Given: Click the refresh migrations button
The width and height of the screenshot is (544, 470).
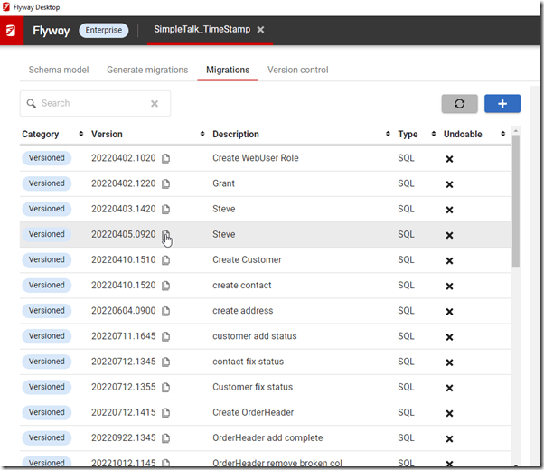Looking at the screenshot, I should coord(459,104).
